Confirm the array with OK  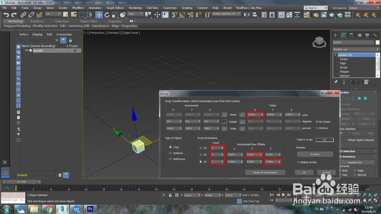tap(304, 172)
